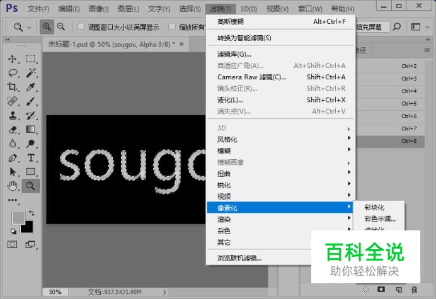
Task: Select the Lasso tool
Action: pyautogui.click(x=13, y=73)
